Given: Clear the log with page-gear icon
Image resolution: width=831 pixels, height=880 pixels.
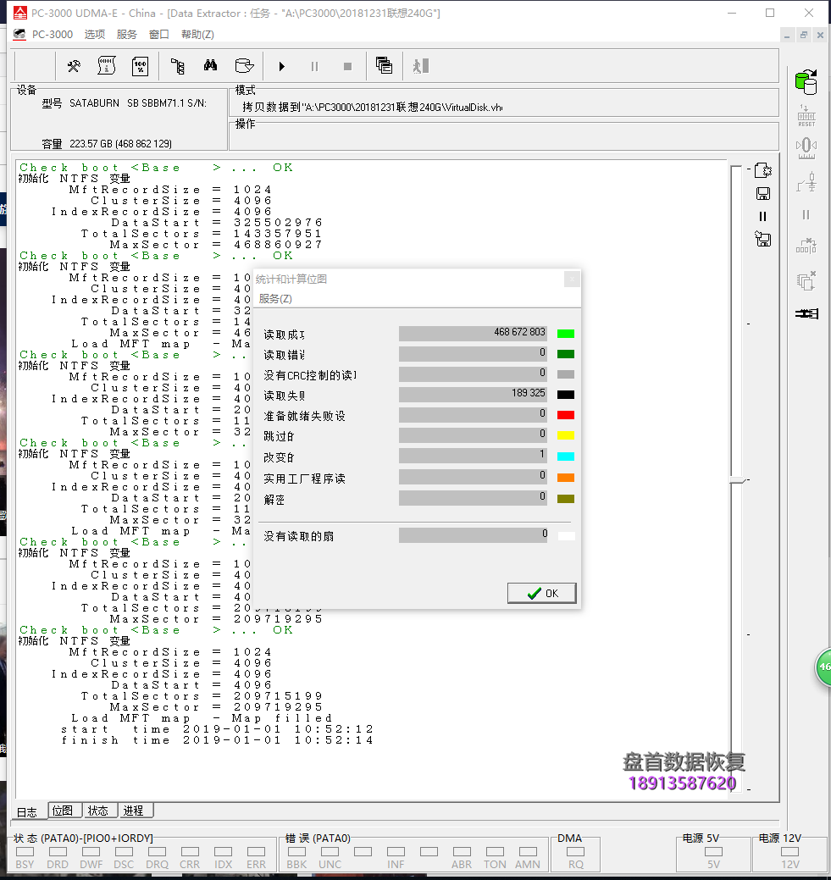Looking at the screenshot, I should coord(763,170).
